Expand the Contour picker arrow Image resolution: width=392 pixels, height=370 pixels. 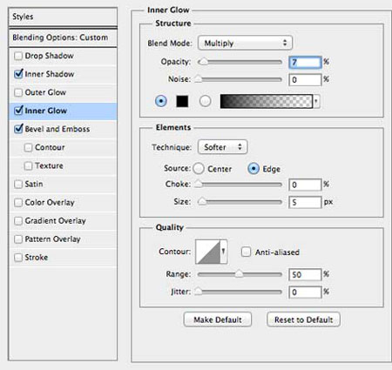224,252
